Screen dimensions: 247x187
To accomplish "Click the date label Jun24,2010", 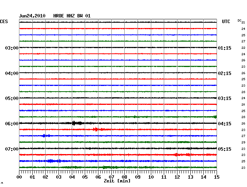I will click(32, 16).
